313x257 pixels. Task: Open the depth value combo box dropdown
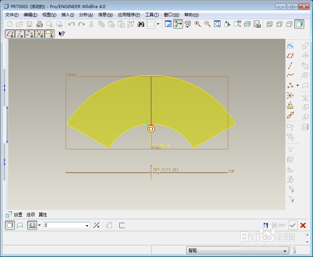(x=87, y=226)
